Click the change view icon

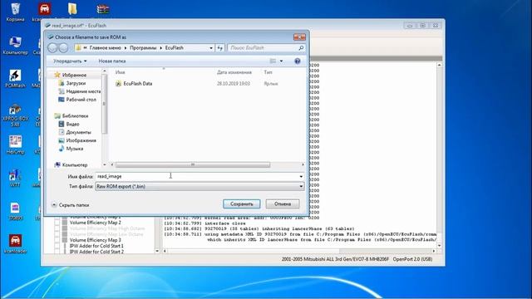pyautogui.click(x=273, y=61)
